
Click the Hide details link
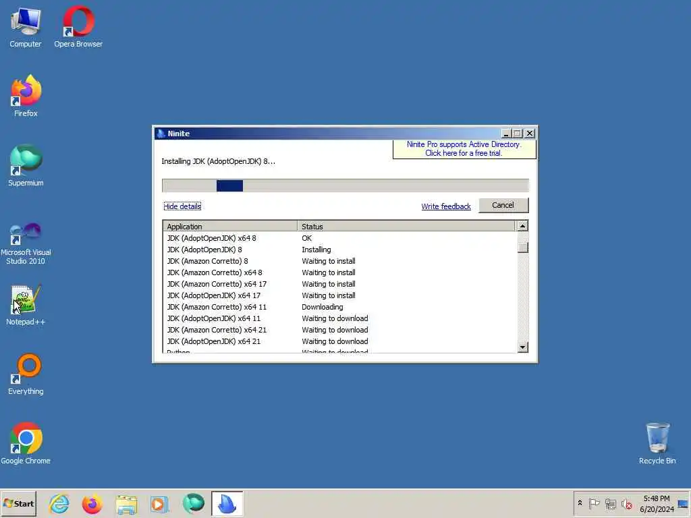click(182, 206)
